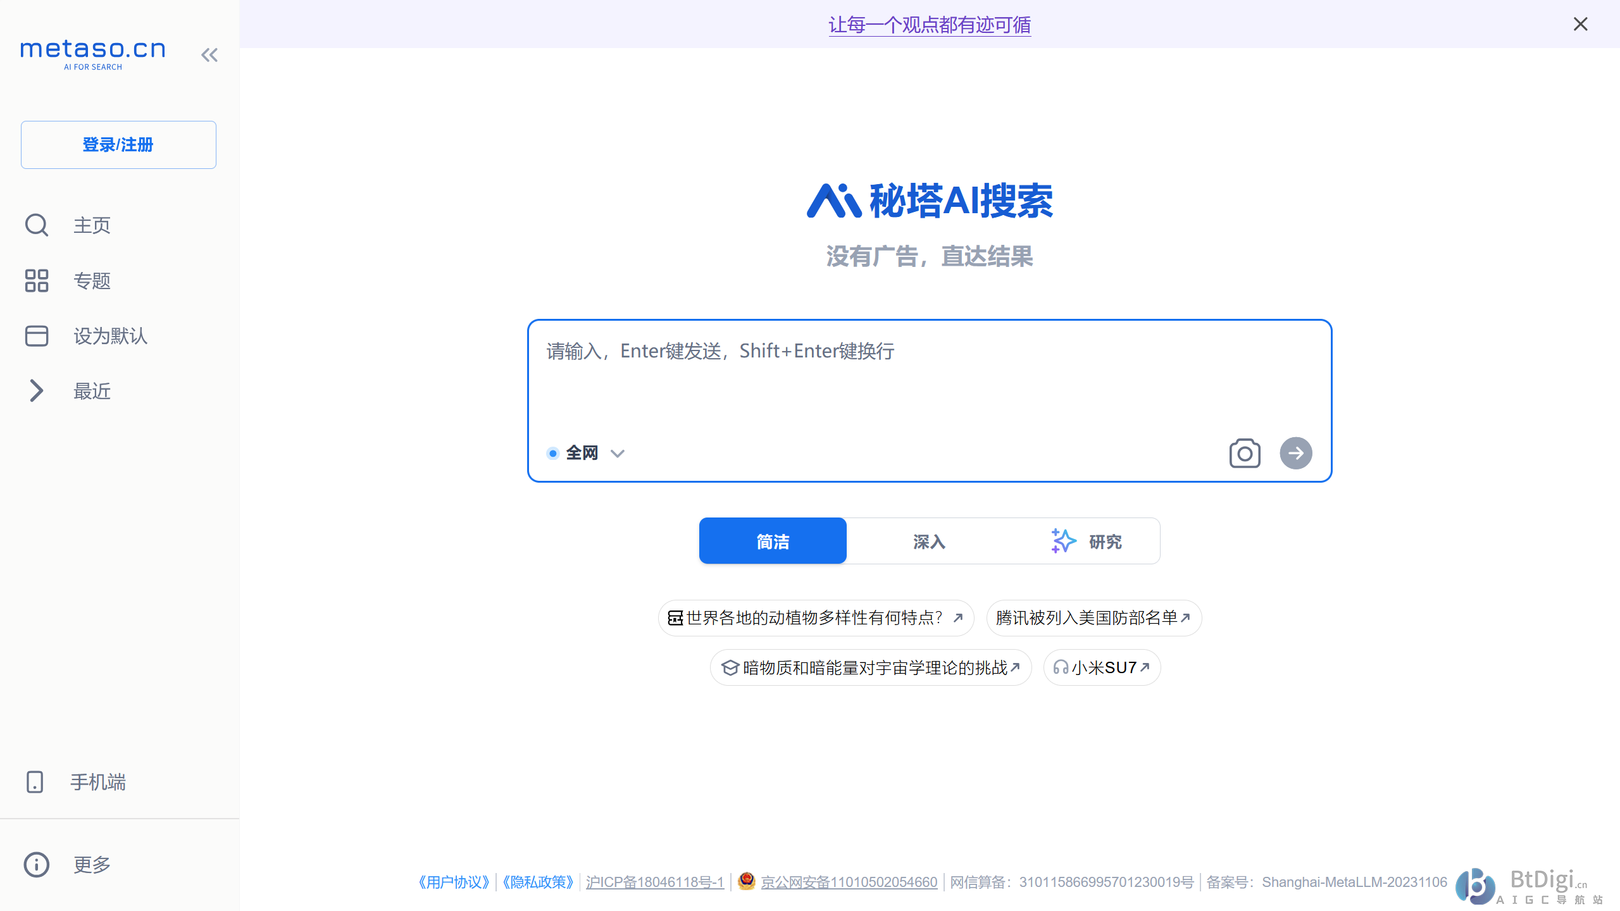
Task: Open the 小米SU7 suggestion
Action: pos(1102,667)
